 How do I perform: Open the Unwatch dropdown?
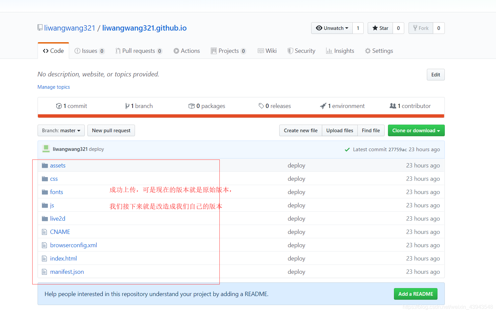[x=332, y=28]
